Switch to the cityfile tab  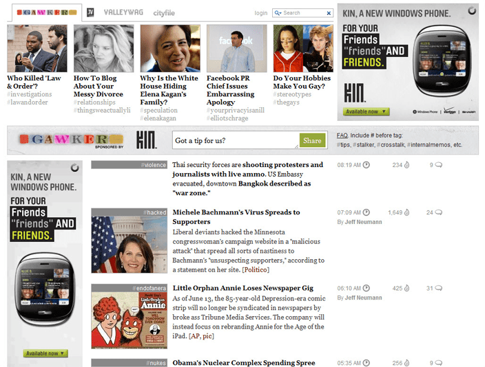[x=164, y=13]
